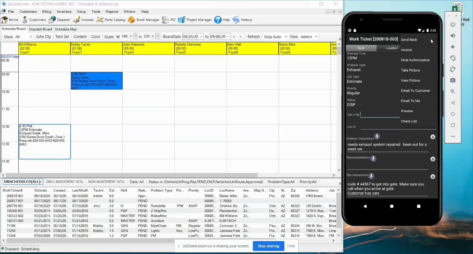Switch to the Location toggle on the work ticket
473x254 pixels.
tap(391, 48)
